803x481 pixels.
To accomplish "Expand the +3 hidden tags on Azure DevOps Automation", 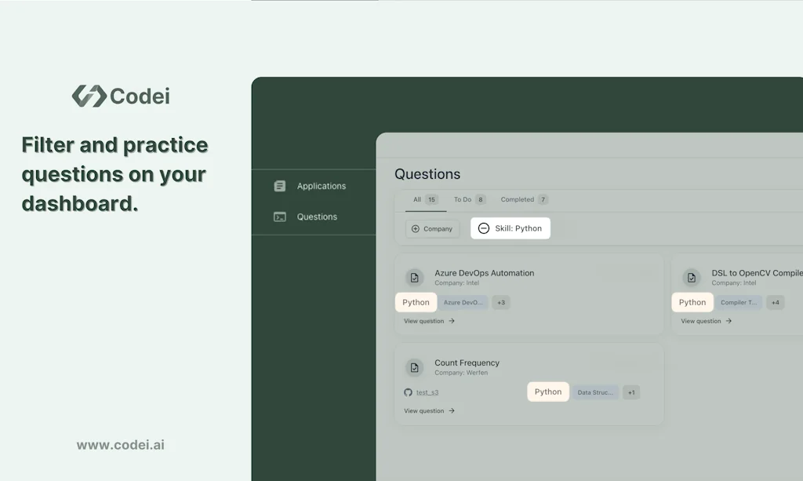I will coord(501,302).
